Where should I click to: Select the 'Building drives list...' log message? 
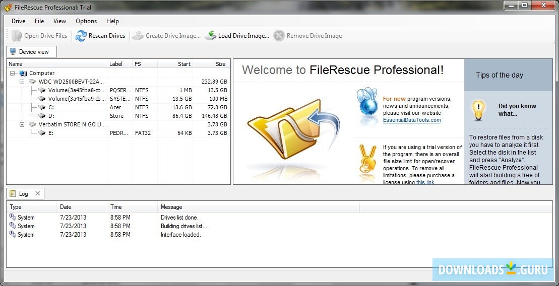pyautogui.click(x=183, y=226)
